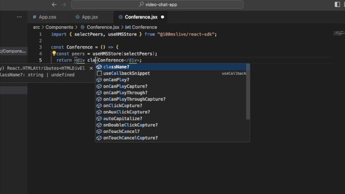The width and height of the screenshot is (345, 194).
Task: Click the property icon beside className?
Action: (99, 67)
